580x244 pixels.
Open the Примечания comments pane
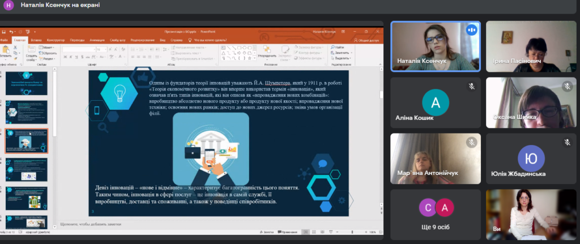pos(287,232)
